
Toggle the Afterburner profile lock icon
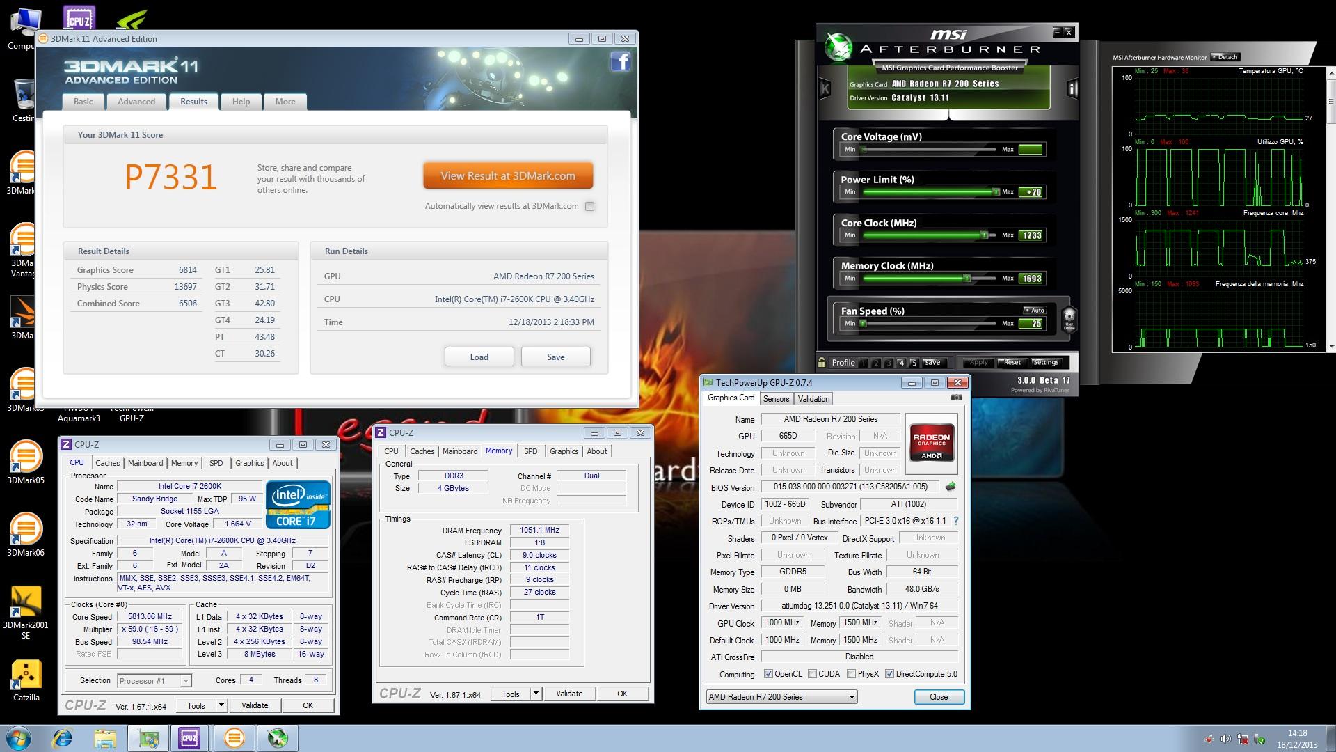tap(822, 362)
